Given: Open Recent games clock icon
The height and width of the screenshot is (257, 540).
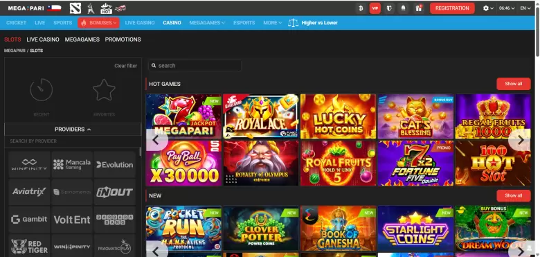Looking at the screenshot, I should click(x=42, y=90).
